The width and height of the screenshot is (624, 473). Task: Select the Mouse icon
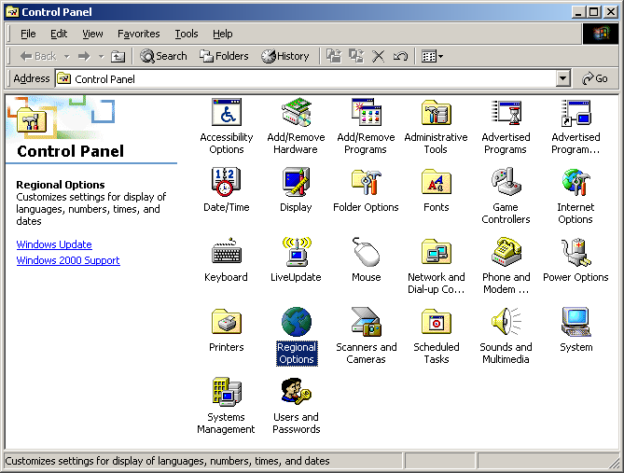point(367,253)
